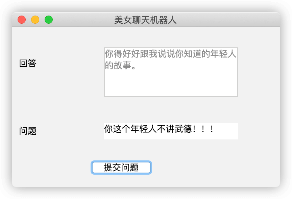292x199 pixels.
Task: Select the 回答 label
Action: coord(28,63)
